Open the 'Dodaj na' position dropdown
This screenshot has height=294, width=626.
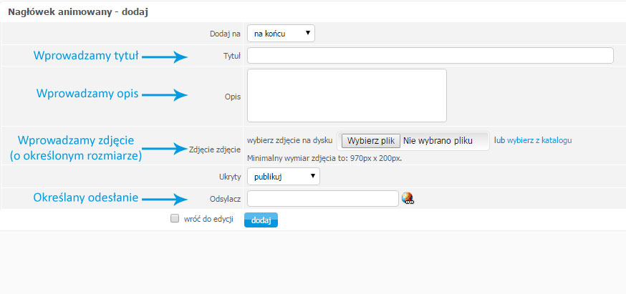tap(281, 34)
